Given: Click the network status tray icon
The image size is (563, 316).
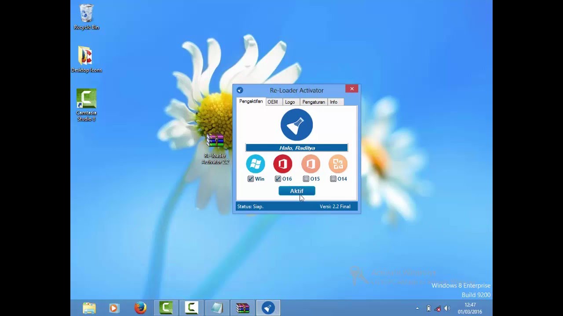Looking at the screenshot, I should [438, 309].
